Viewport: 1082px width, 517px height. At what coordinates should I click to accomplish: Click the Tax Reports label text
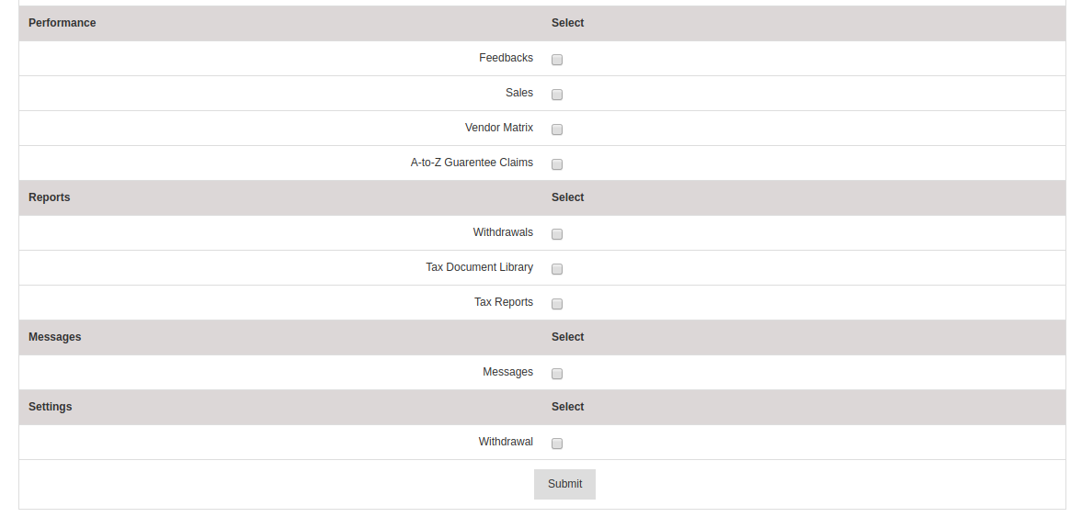504,302
